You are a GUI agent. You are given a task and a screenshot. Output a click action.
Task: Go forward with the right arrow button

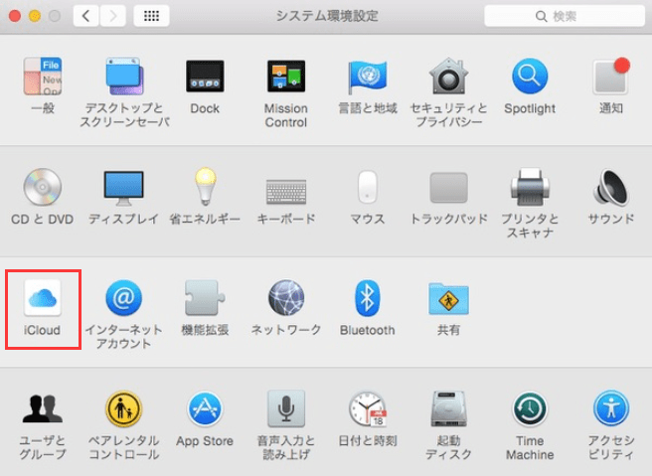click(x=112, y=16)
